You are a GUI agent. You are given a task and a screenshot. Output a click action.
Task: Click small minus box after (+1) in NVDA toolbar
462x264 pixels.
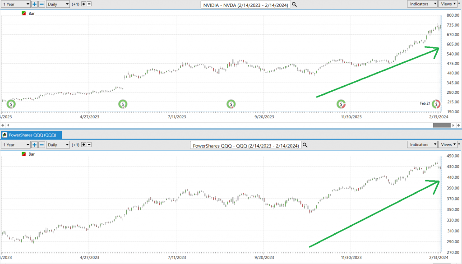[89, 4]
